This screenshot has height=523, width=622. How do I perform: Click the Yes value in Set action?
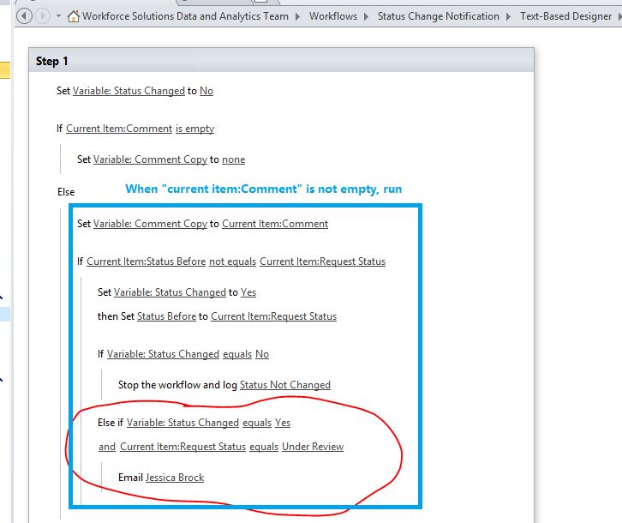point(248,292)
